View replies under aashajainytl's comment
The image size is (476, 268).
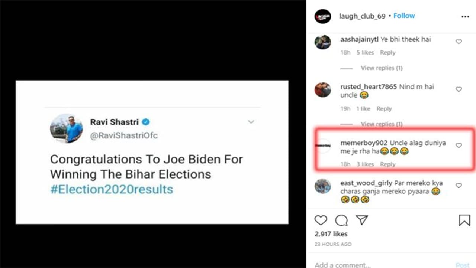[x=382, y=68]
